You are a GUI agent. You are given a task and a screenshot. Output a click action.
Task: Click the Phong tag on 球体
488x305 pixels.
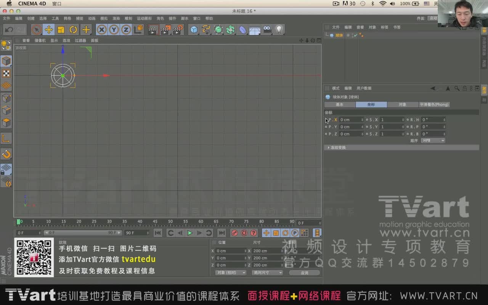click(361, 35)
